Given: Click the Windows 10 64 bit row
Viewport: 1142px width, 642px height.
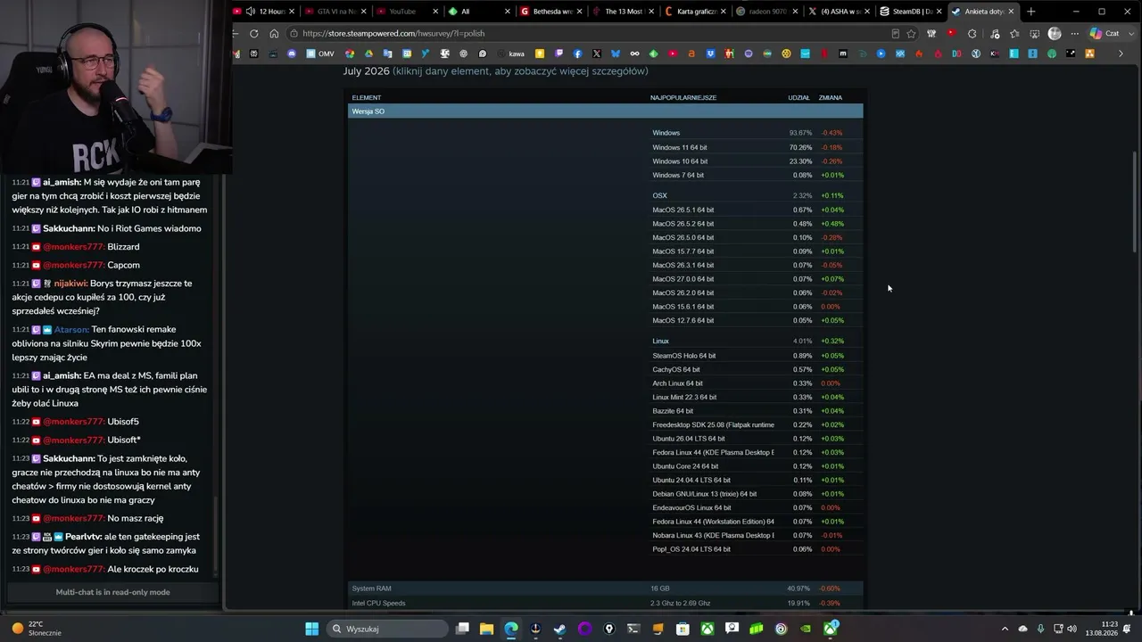Looking at the screenshot, I should (757, 161).
